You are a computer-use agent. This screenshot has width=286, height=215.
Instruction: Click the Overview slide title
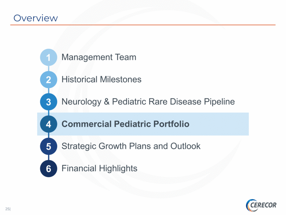pyautogui.click(x=35, y=18)
